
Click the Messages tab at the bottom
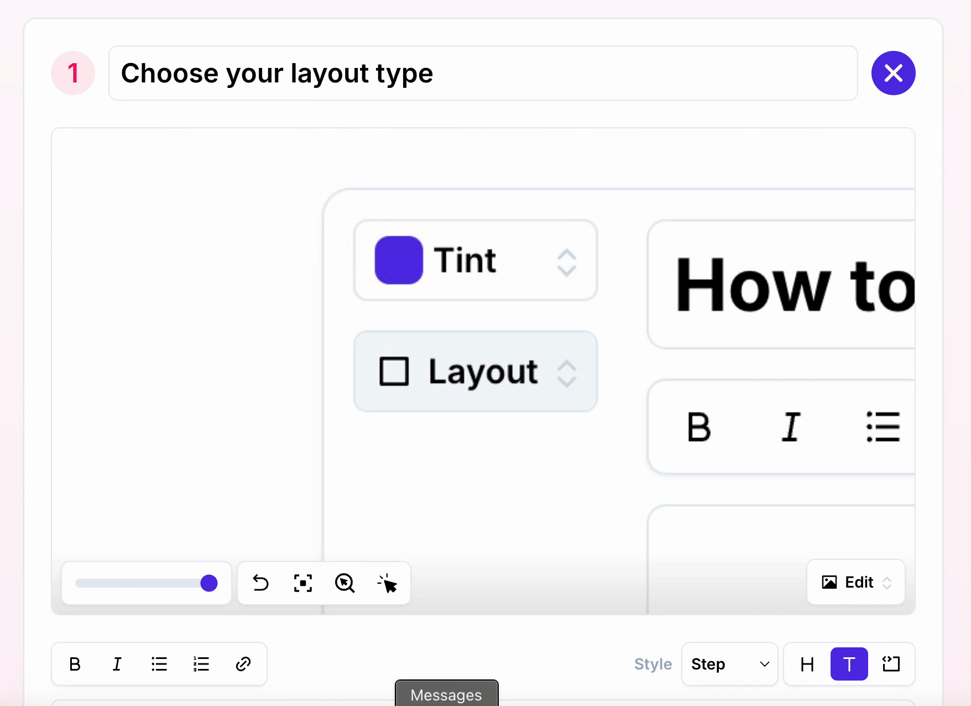(x=446, y=694)
